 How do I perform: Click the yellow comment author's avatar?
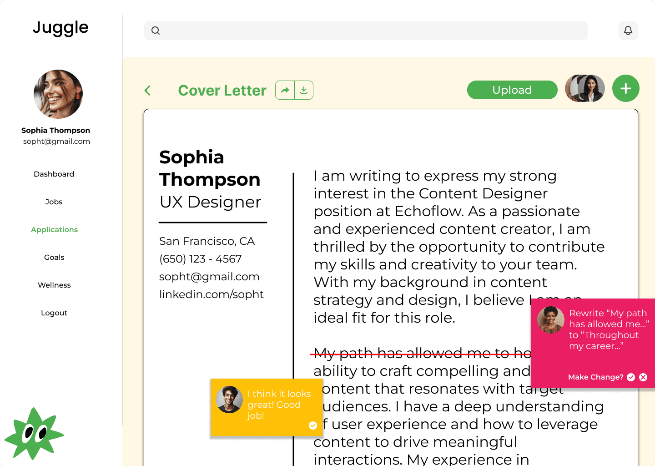(x=229, y=400)
